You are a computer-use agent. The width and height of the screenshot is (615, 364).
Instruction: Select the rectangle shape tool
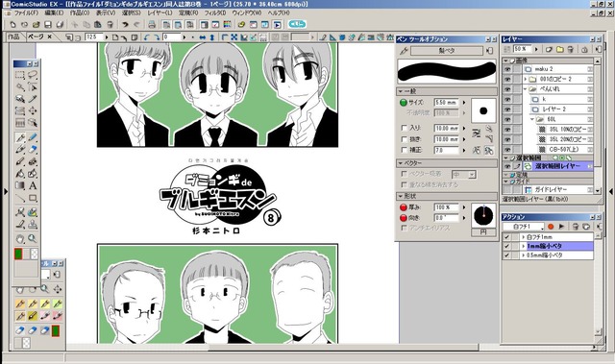[33, 198]
